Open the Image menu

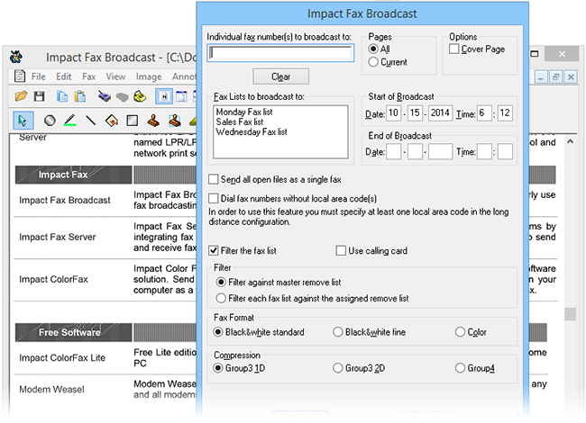[149, 76]
